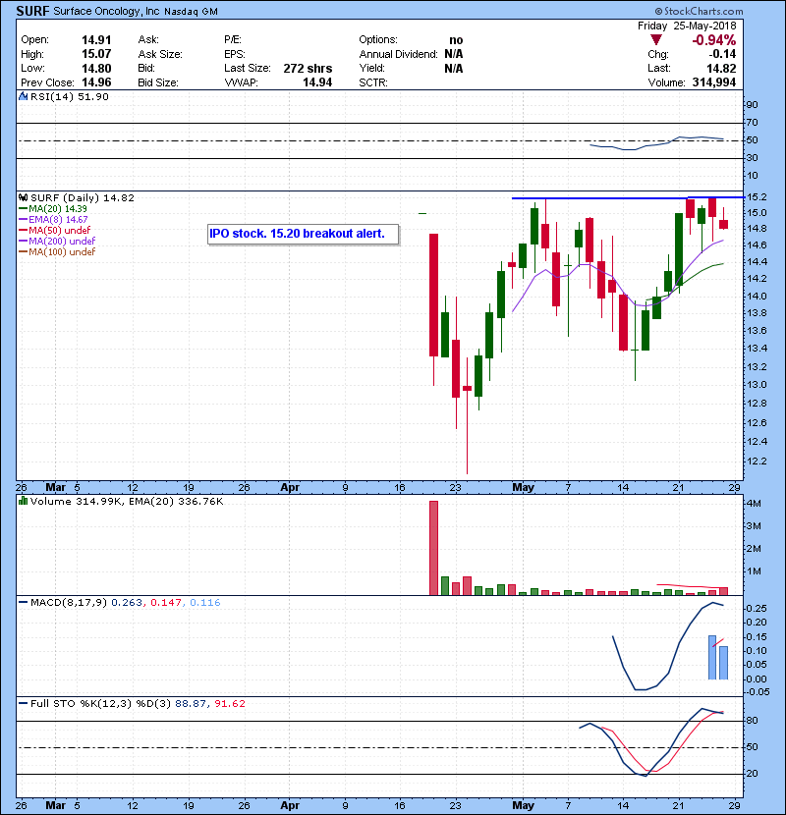Click the StockCharts.com copyright watermark
Image resolution: width=786 pixels, height=815 pixels.
pyautogui.click(x=727, y=9)
